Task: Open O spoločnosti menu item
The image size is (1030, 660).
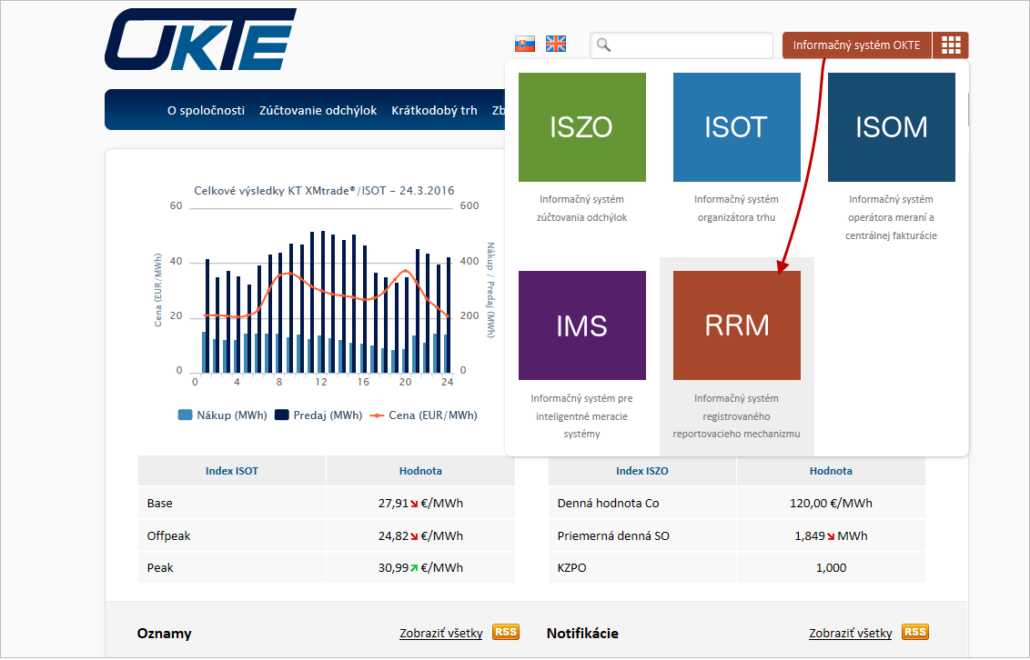Action: 206,110
